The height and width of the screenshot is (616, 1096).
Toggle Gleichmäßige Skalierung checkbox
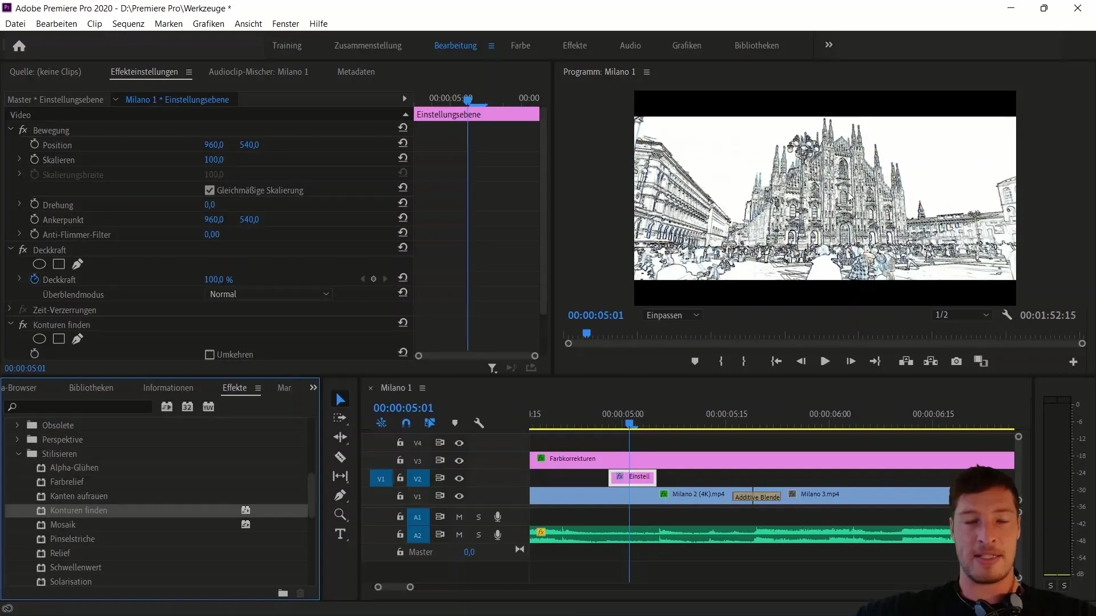pyautogui.click(x=210, y=191)
